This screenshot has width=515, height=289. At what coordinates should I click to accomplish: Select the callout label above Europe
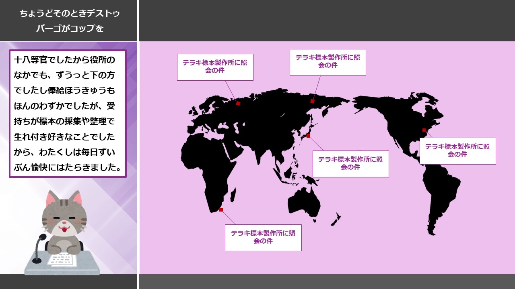215,67
